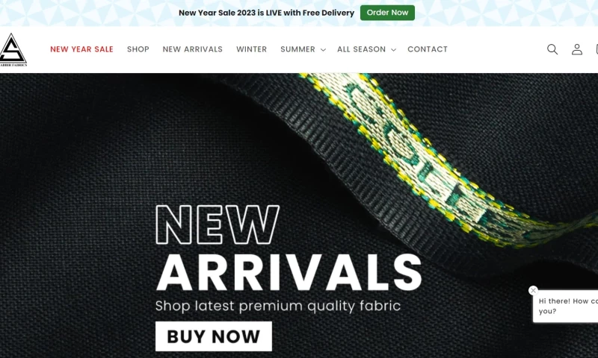Viewport: 598px width, 358px height.
Task: Visit the New Arrivals nav link
Action: (193, 49)
